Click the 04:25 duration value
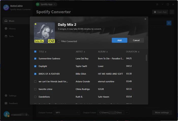The width and height of the screenshot is (178, 121). (x=129, y=58)
